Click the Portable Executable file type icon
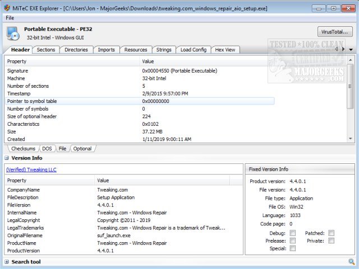359x269 pixels. [x=12, y=34]
